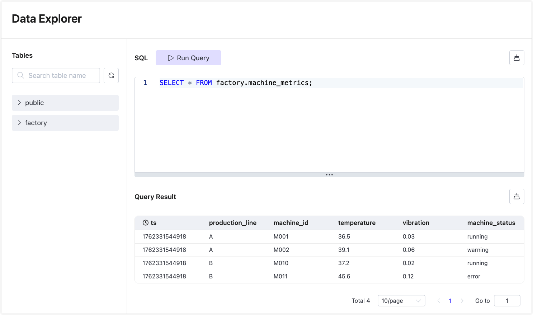
Task: Go to the previous results page arrow
Action: (439, 301)
